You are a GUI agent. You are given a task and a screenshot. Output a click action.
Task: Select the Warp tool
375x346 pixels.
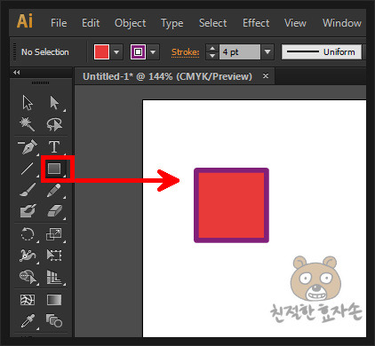(x=28, y=256)
